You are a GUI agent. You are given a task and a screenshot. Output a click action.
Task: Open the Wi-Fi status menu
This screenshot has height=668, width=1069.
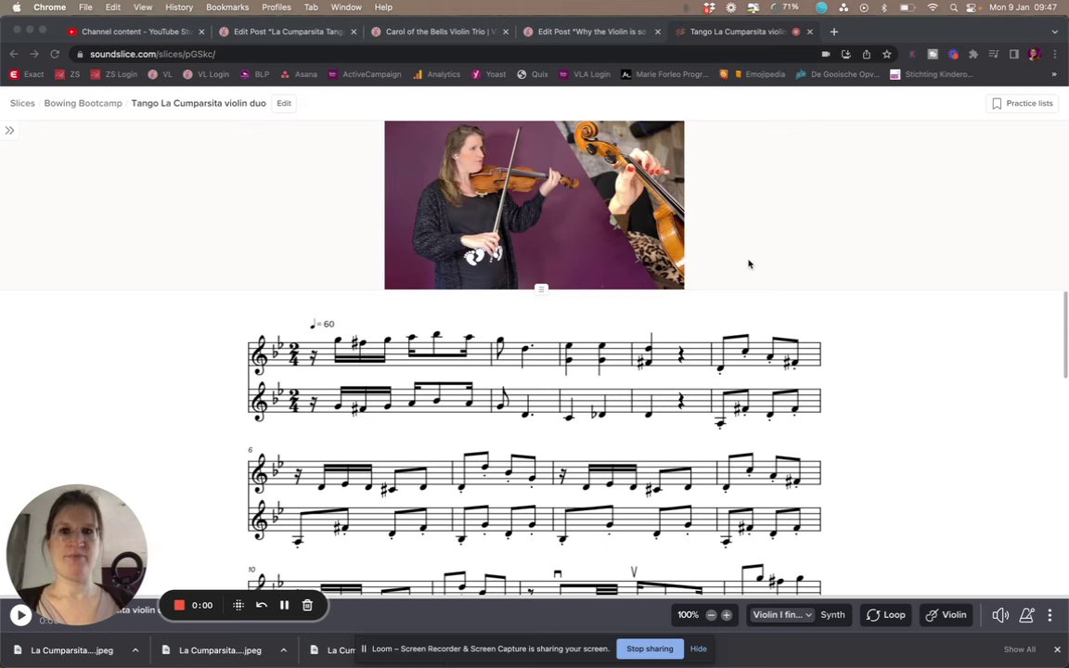click(933, 7)
